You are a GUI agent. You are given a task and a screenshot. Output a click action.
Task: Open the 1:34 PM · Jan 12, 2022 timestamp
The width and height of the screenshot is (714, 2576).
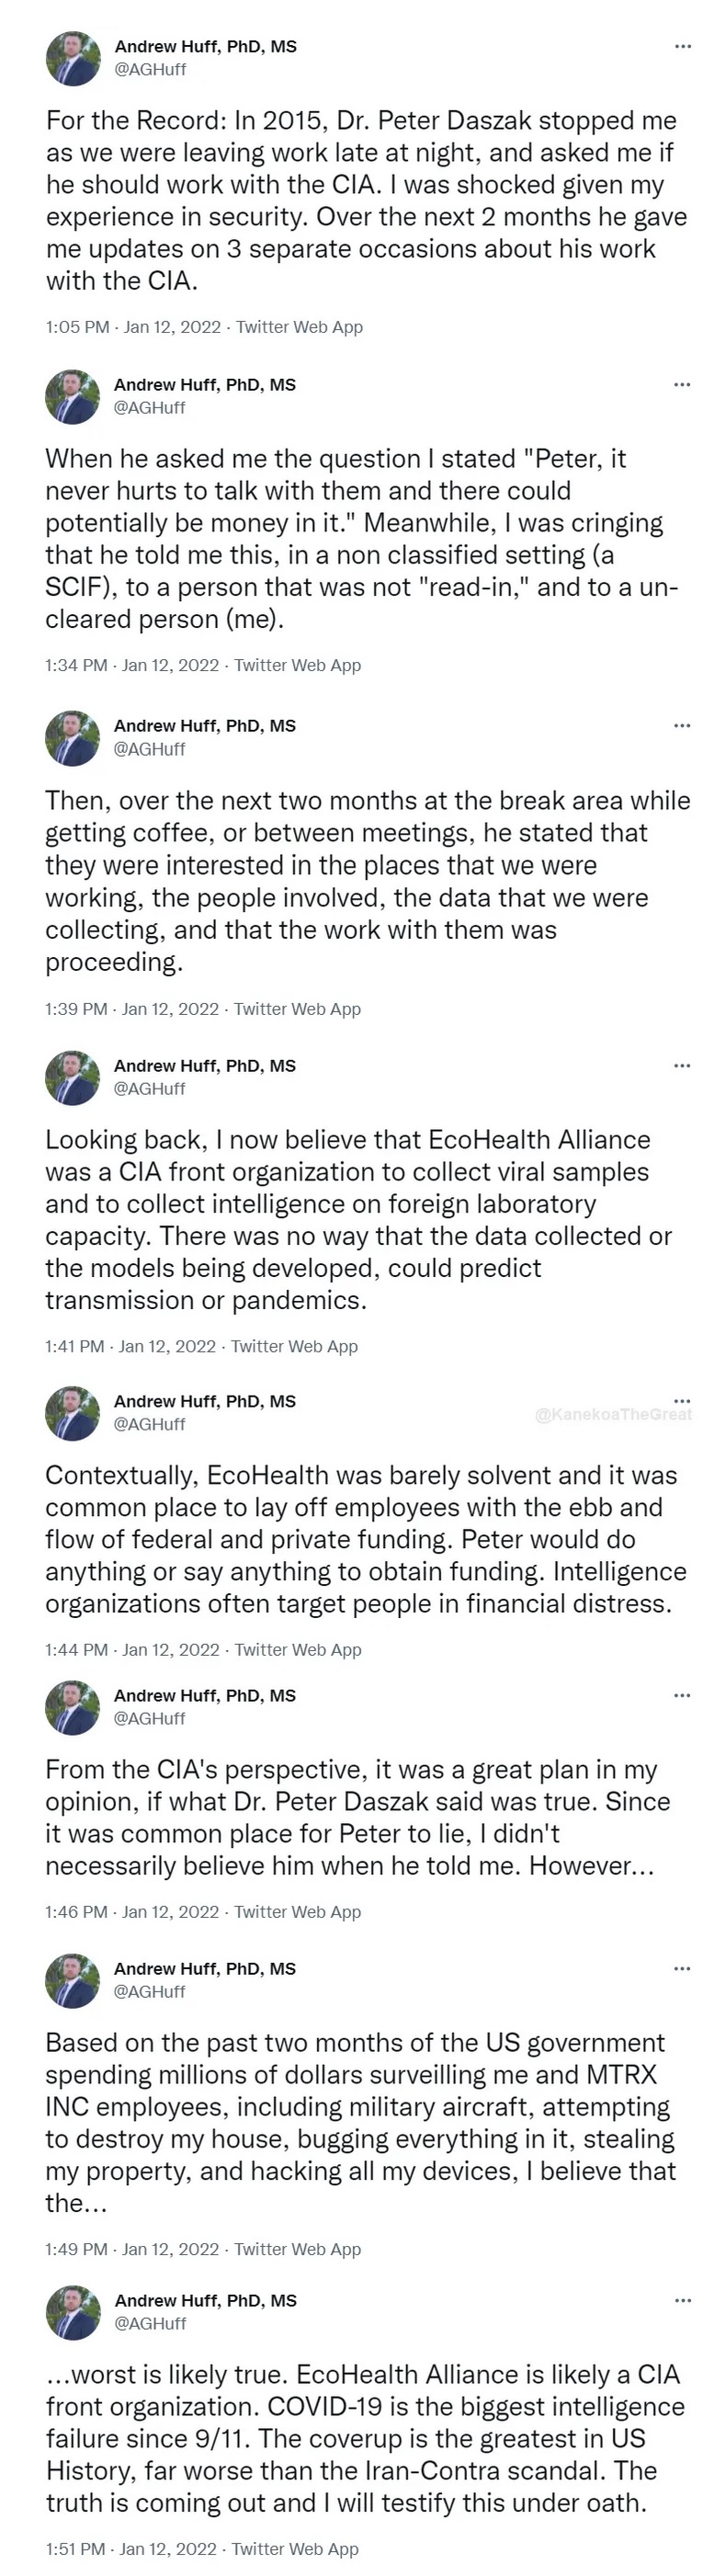tap(132, 665)
